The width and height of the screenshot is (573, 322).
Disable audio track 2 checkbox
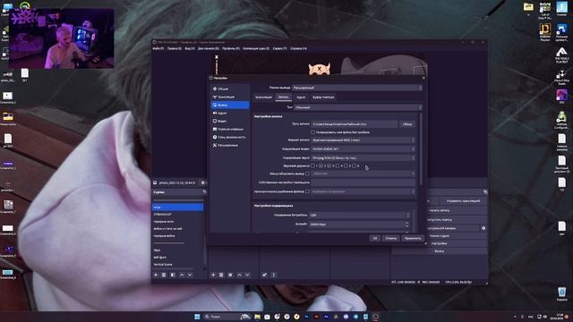click(x=321, y=165)
